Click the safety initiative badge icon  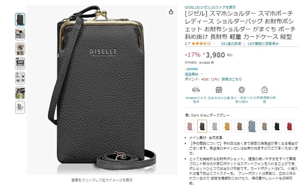[241, 90]
